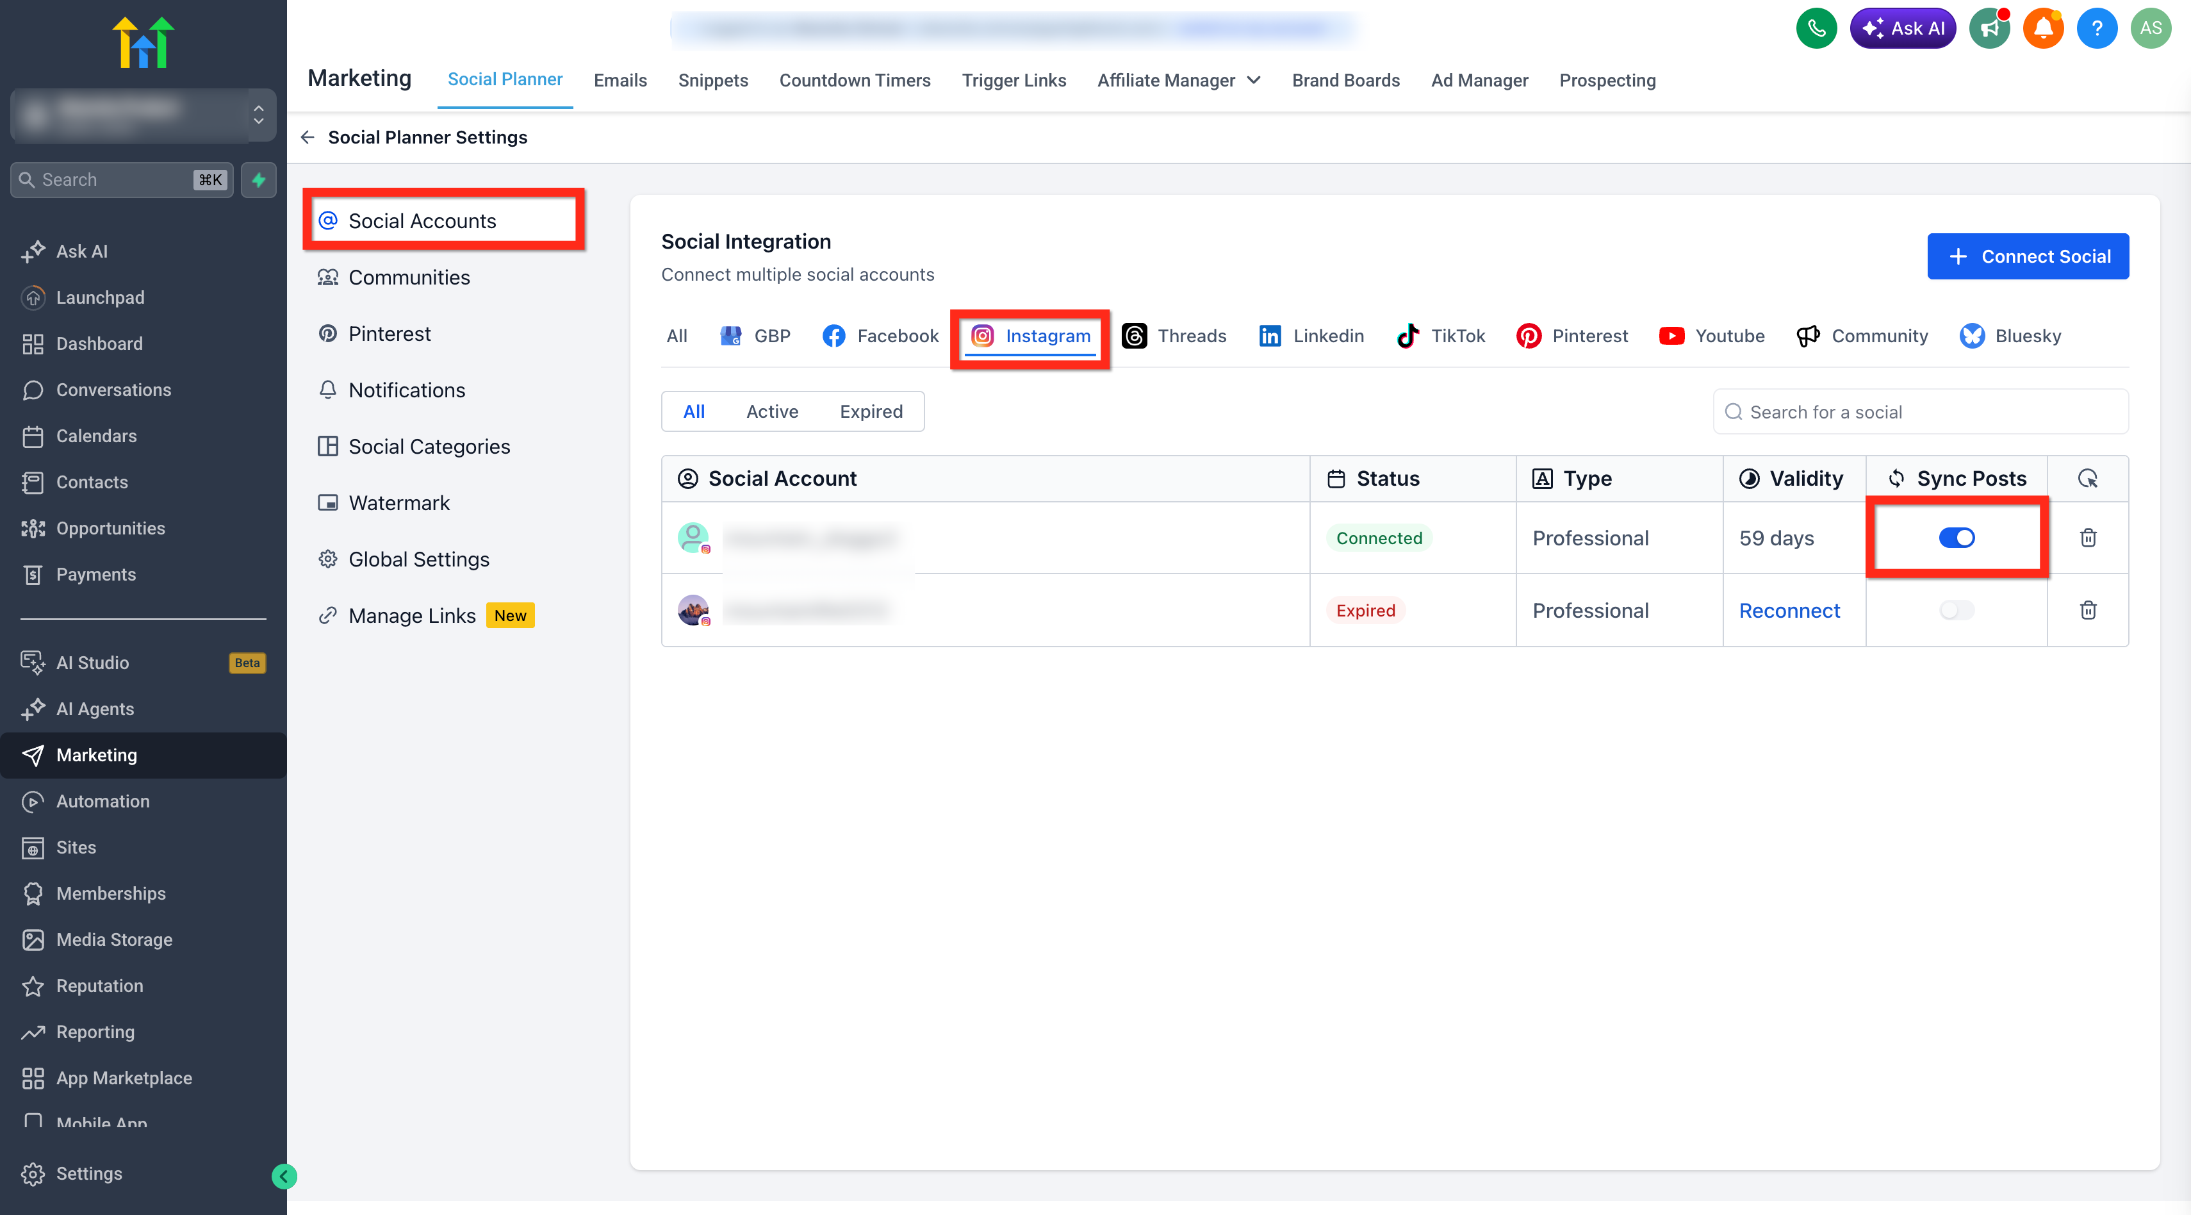Open the orange notifications bell

coord(2042,29)
